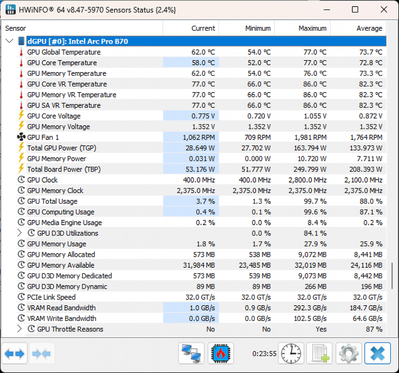The width and height of the screenshot is (399, 373).
Task: Click the vertical scrollbar thumb
Action: coord(392,276)
